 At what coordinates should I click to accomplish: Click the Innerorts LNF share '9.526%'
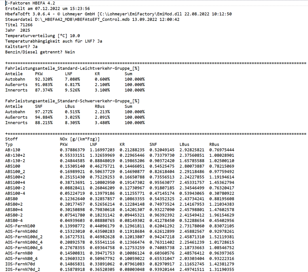72,90
